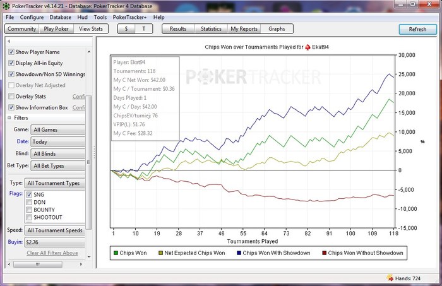The height and width of the screenshot is (286, 442).
Task: Uncheck Showdown/Non SD Winnings
Action: coord(11,74)
